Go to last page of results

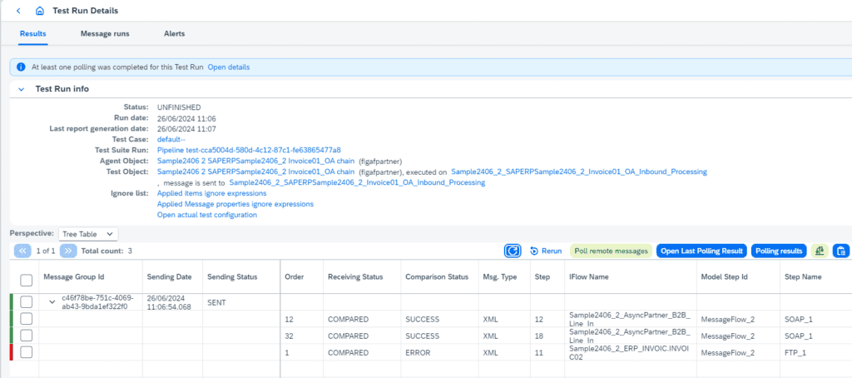click(68, 251)
